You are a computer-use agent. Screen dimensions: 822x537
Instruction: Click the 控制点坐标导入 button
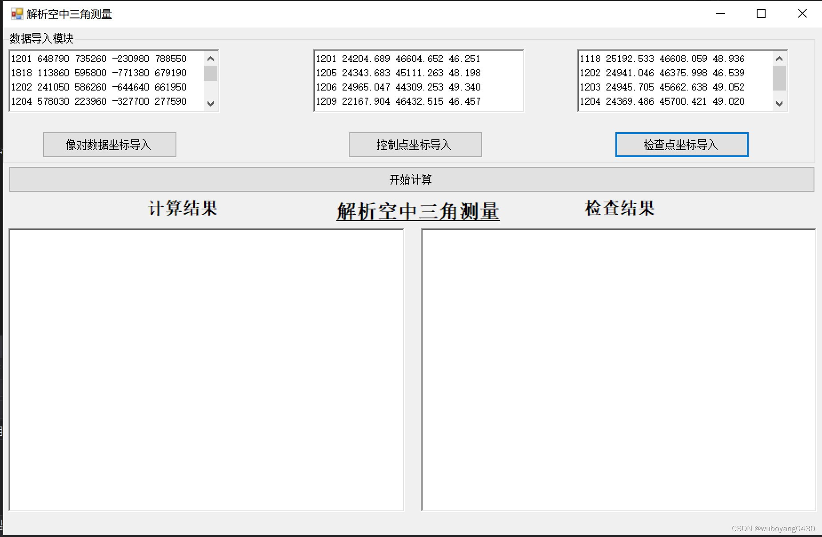point(415,145)
